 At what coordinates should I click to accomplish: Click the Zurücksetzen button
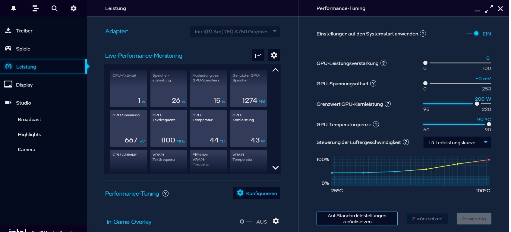pos(427,218)
